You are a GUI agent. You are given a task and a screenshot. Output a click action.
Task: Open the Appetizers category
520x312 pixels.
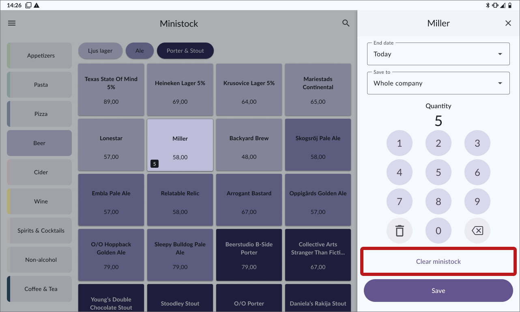coord(39,56)
